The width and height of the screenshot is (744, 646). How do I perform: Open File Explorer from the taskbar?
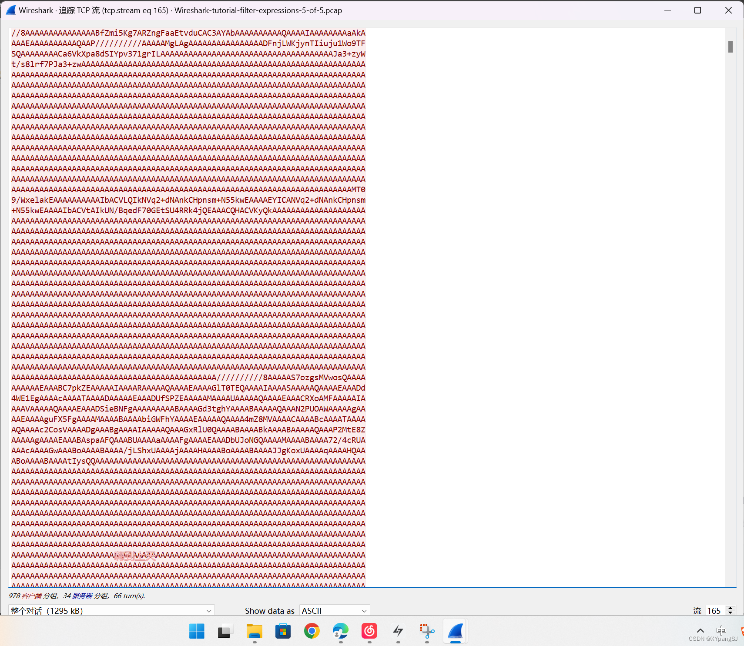(x=255, y=631)
